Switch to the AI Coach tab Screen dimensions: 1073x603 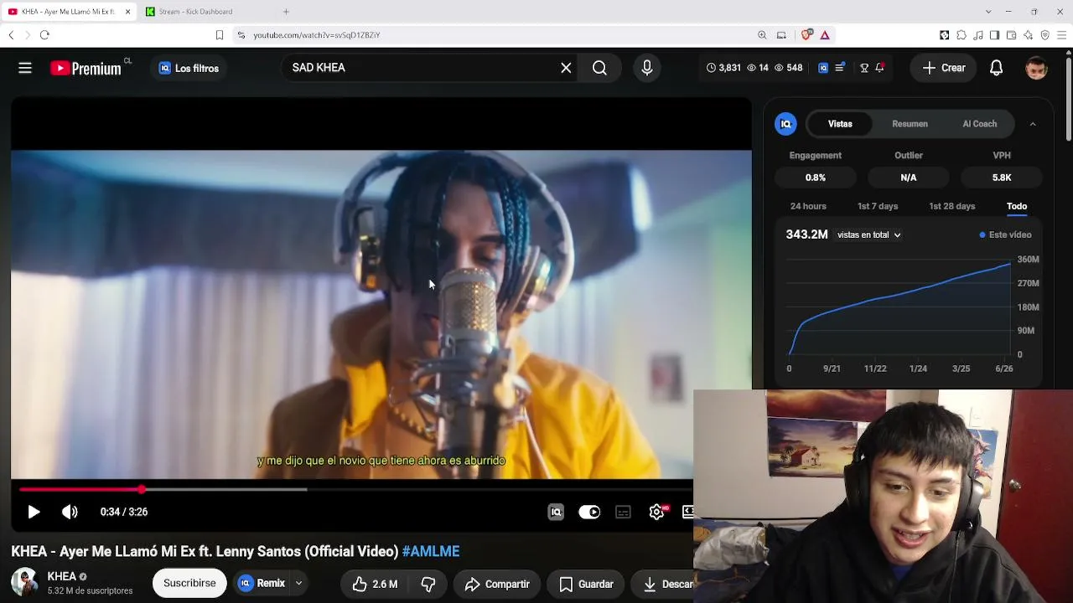click(x=979, y=124)
